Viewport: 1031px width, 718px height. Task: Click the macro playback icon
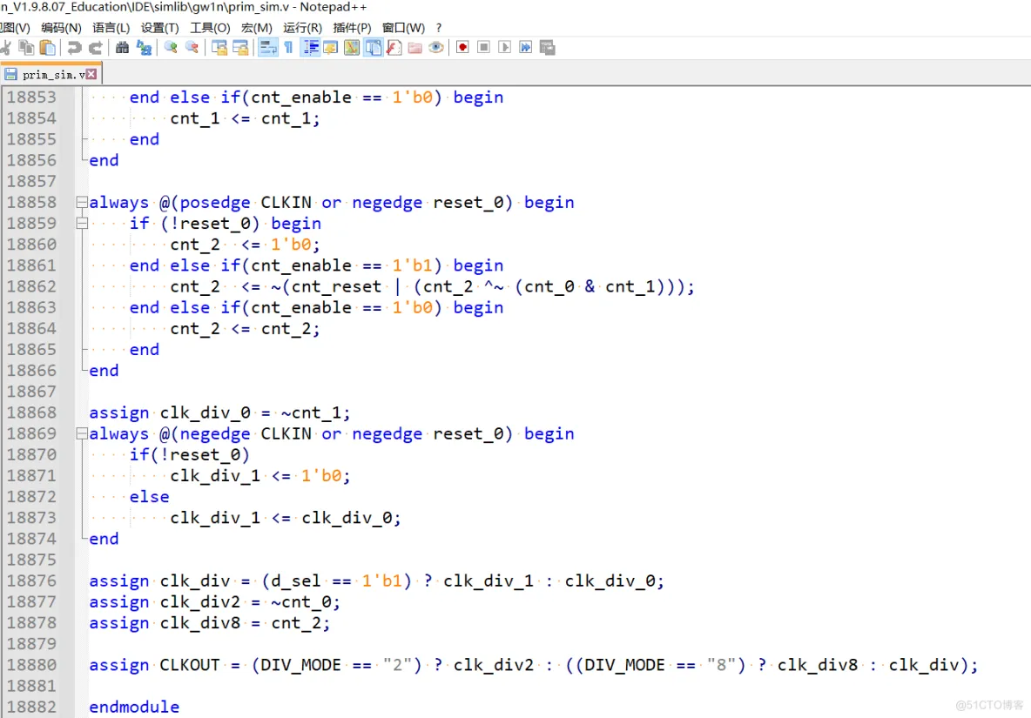pos(505,47)
